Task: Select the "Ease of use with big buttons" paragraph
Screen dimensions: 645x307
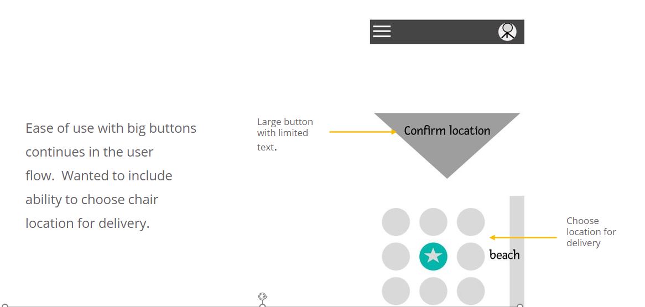Action: (111, 175)
